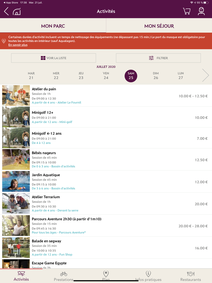Open Bébés nageurs thumbnail
The image size is (212, 283).
tap(16, 159)
